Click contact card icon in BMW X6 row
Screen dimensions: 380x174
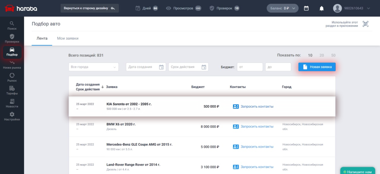(x=236, y=126)
